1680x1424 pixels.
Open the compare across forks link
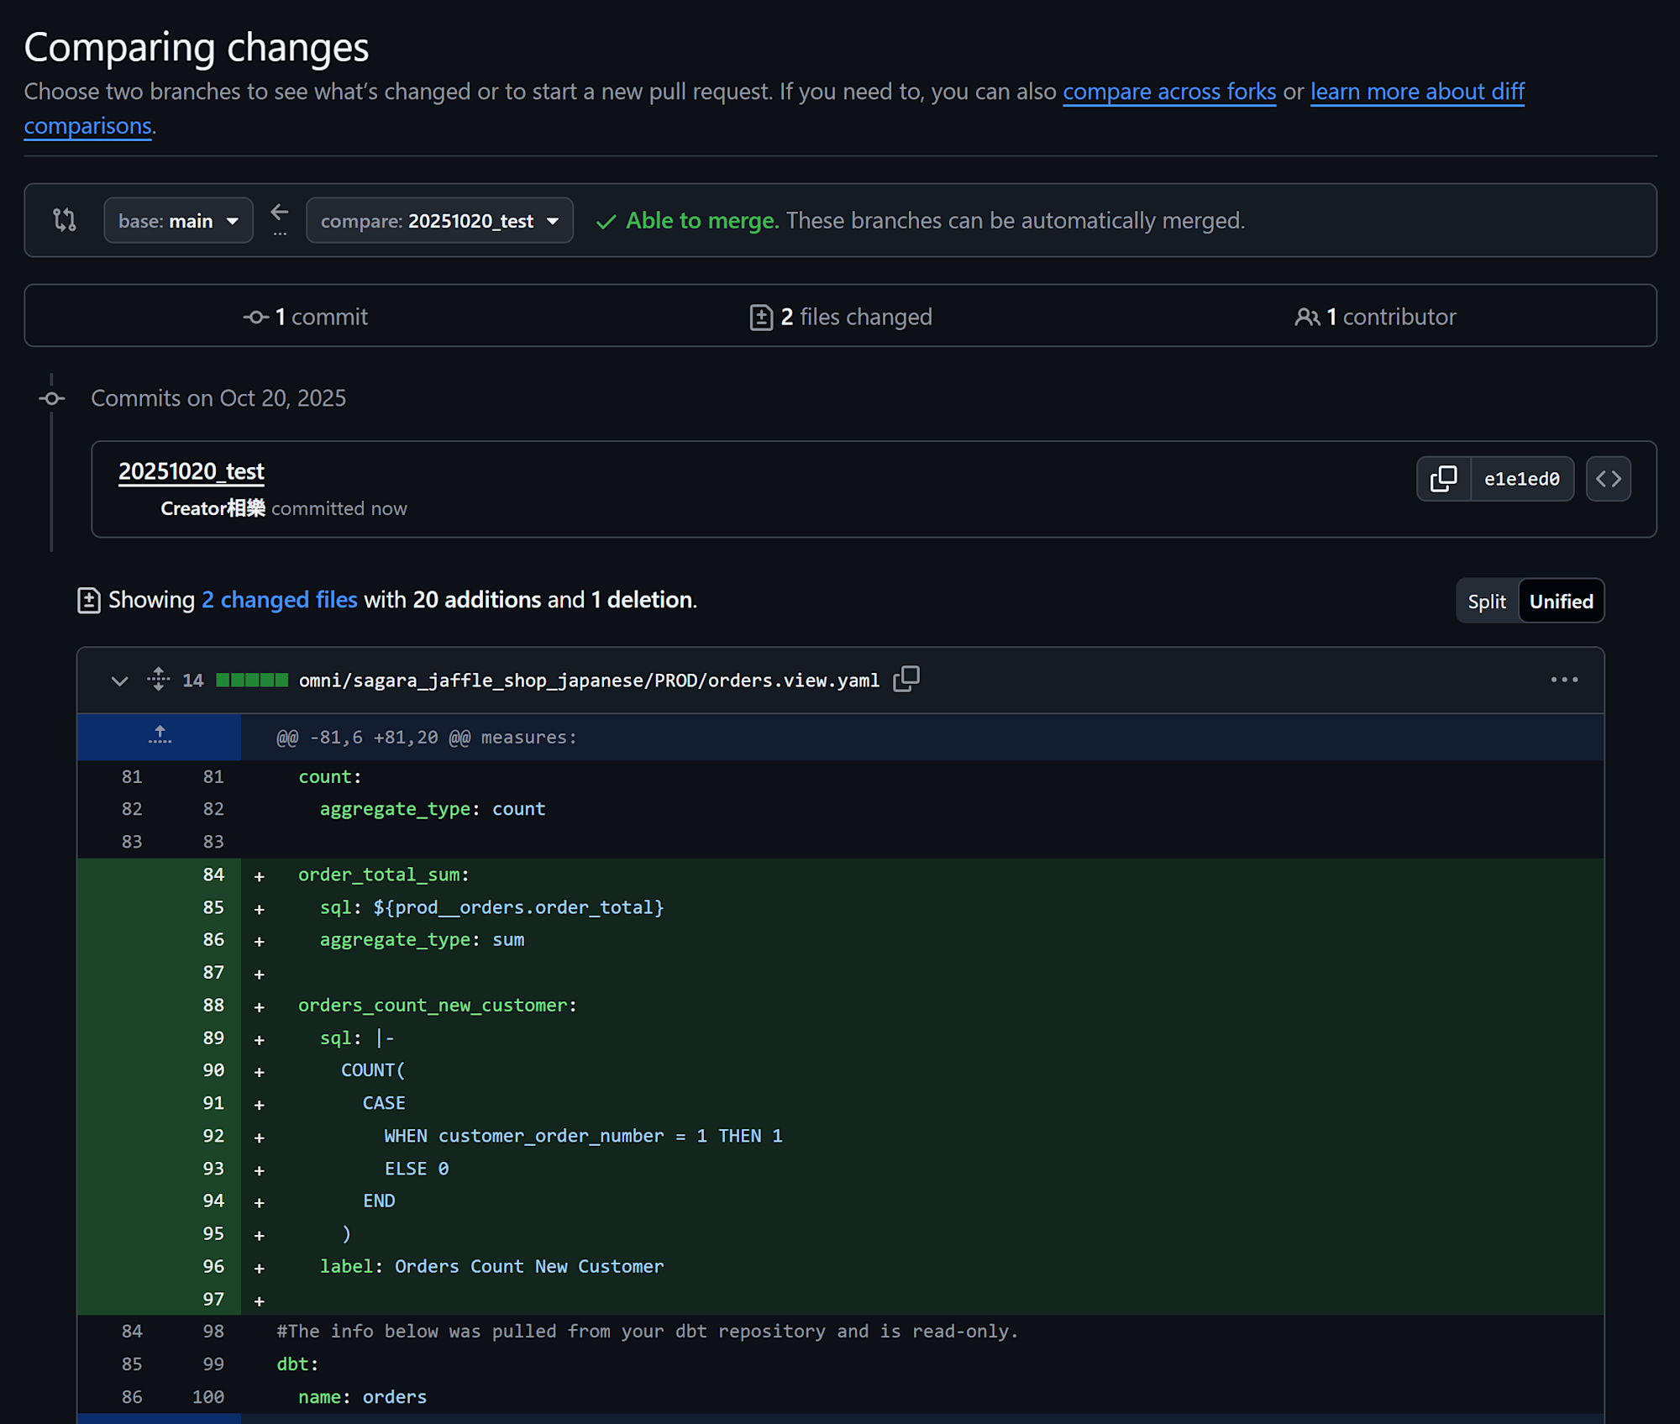coord(1168,92)
